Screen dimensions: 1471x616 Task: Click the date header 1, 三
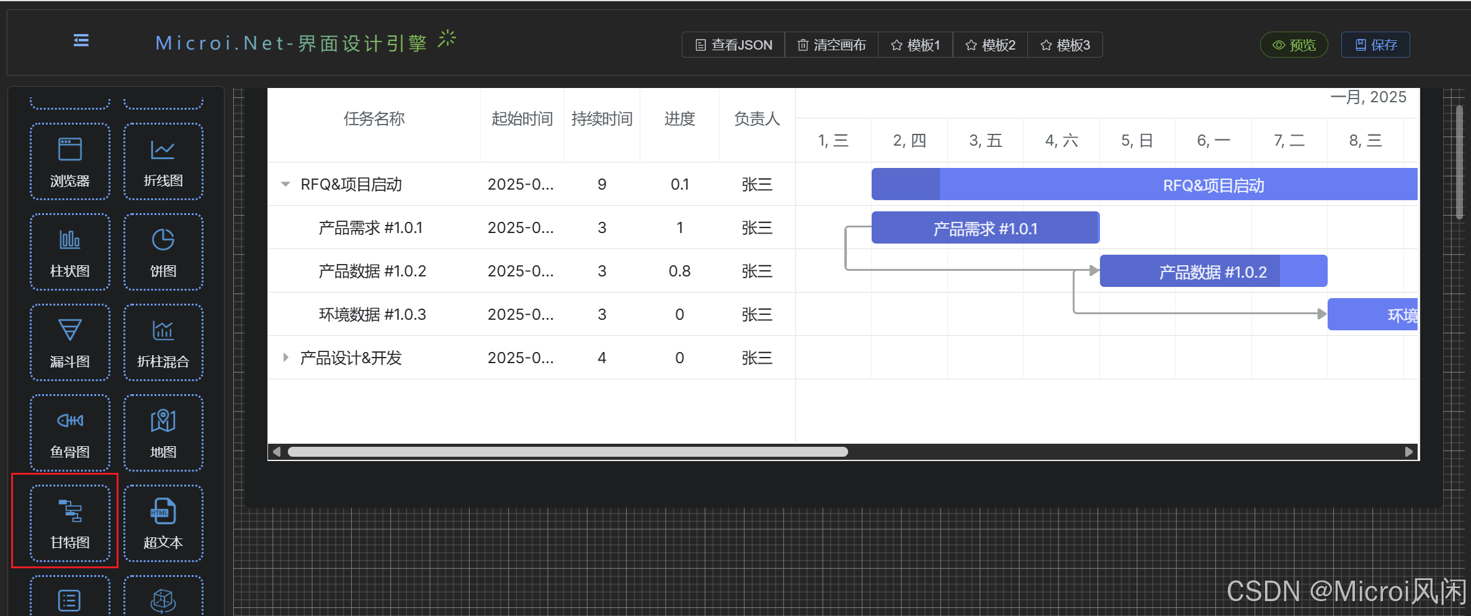(x=833, y=141)
